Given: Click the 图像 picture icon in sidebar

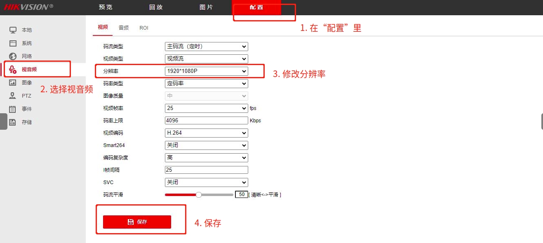Looking at the screenshot, I should (13, 83).
